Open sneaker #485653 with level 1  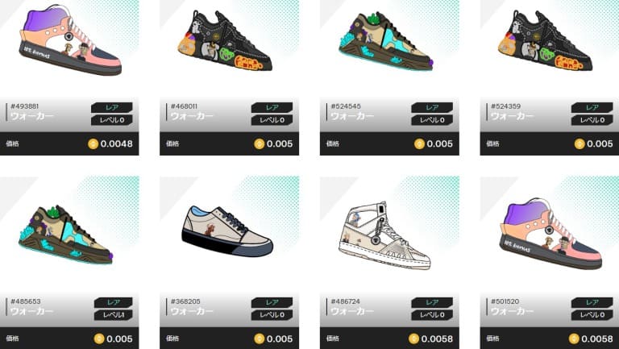click(65, 235)
